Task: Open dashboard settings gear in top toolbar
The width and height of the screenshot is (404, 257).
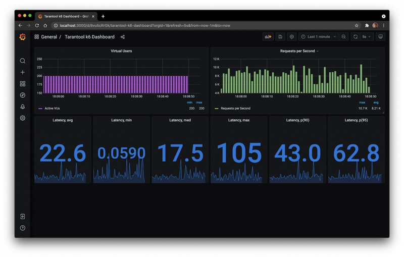Action: (291, 37)
